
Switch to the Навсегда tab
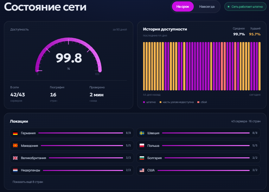point(207,7)
